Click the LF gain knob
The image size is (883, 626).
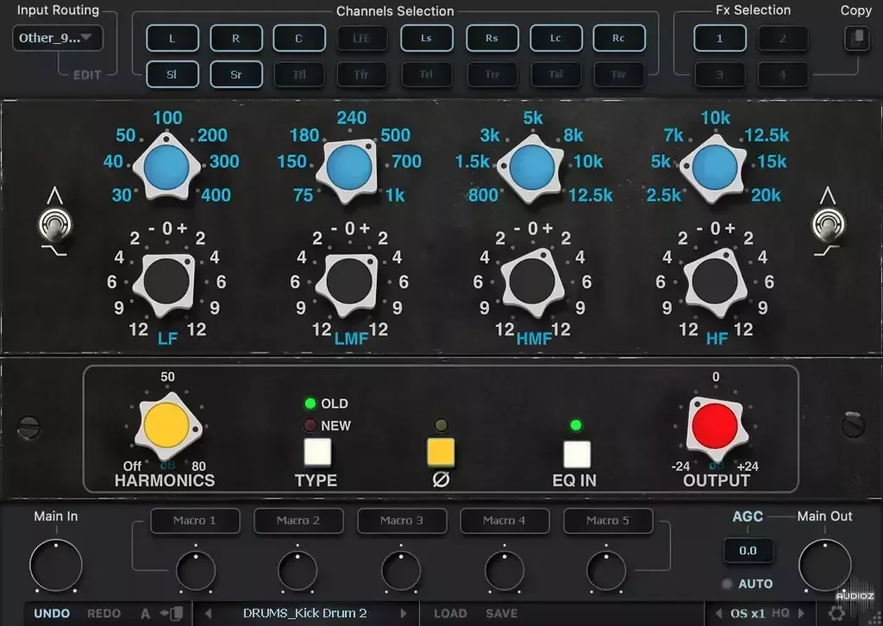click(166, 281)
